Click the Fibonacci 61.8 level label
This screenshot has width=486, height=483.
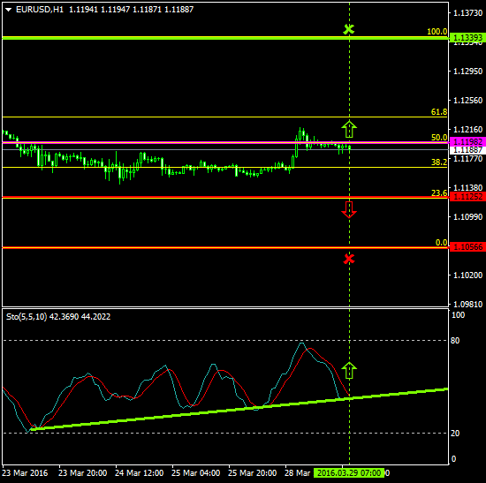[439, 112]
